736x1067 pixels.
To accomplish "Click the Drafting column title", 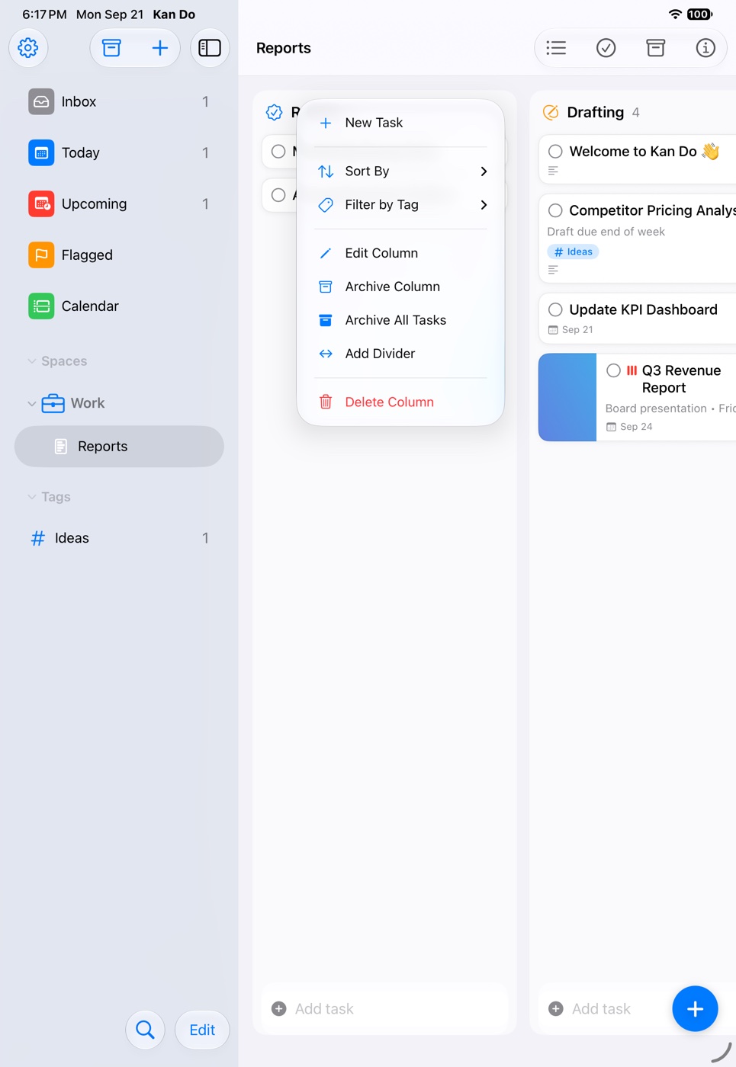I will [596, 113].
